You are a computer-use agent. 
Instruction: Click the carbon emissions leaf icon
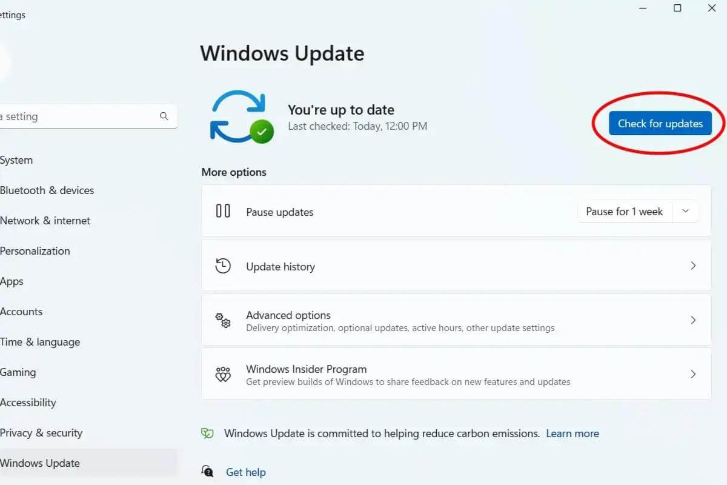[207, 433]
